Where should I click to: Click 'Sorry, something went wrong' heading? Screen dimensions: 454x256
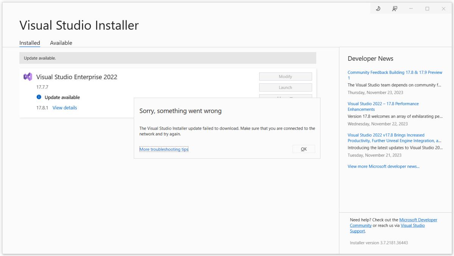180,111
